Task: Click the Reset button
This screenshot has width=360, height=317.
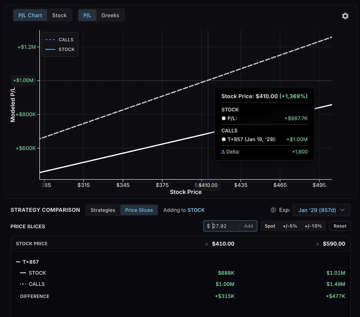Action: (340, 226)
